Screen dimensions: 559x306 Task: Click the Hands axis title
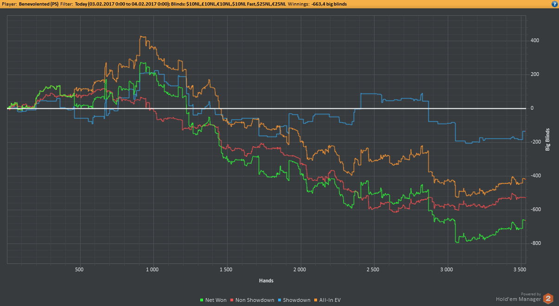pyautogui.click(x=266, y=281)
